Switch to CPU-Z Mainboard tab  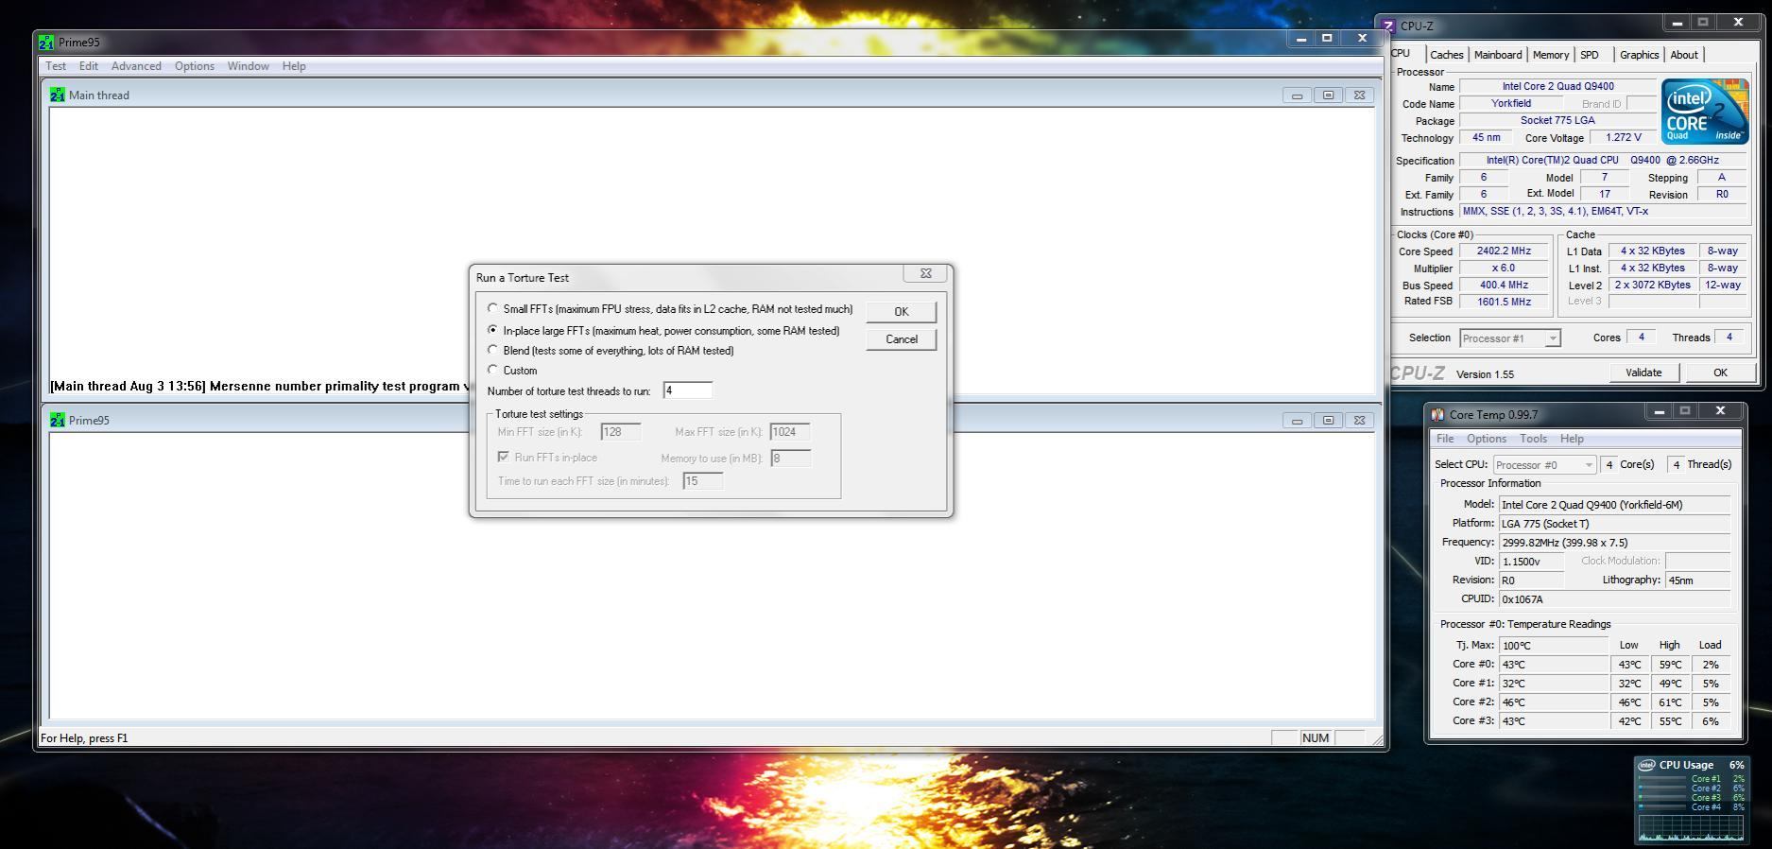(x=1498, y=55)
